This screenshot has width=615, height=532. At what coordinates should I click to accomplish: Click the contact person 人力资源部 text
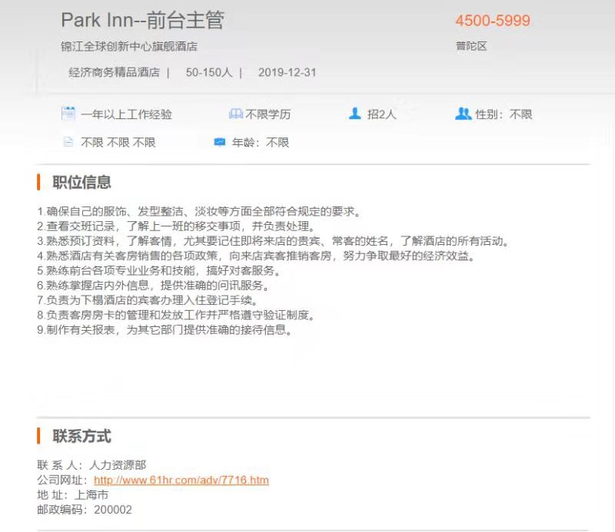(x=117, y=465)
